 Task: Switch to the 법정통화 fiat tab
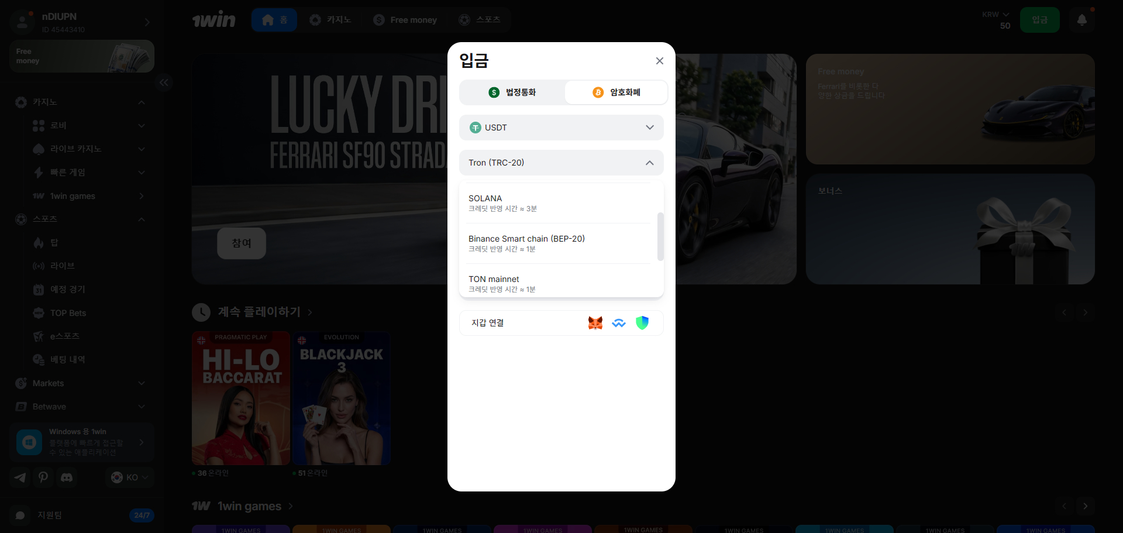(x=512, y=92)
